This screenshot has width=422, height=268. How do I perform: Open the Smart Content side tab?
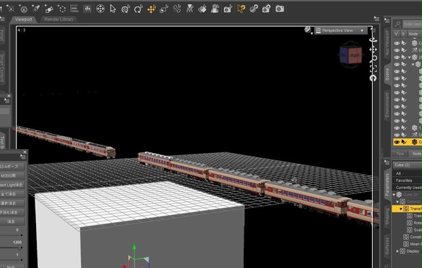click(2, 68)
